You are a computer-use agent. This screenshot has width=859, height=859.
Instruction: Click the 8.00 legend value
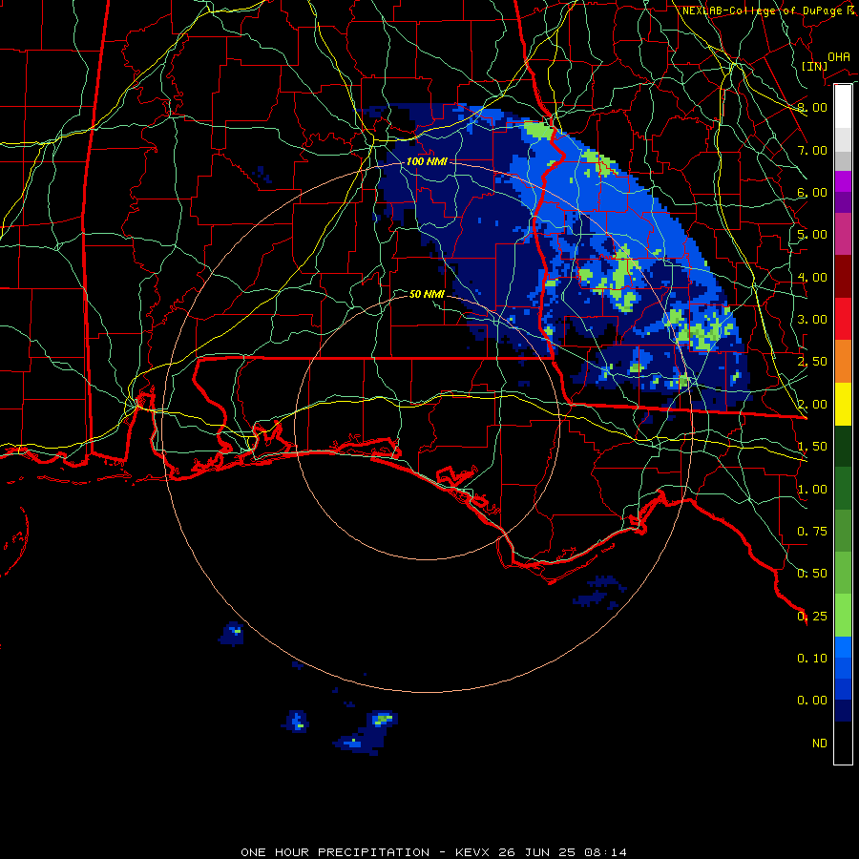point(812,107)
